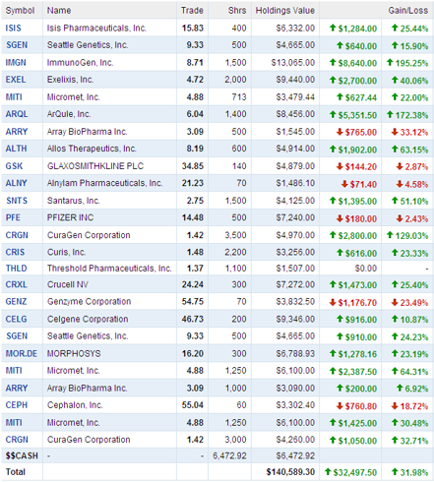This screenshot has width=434, height=482.
Task: Click the $0.00 gain for Threshold
Action: click(x=365, y=269)
